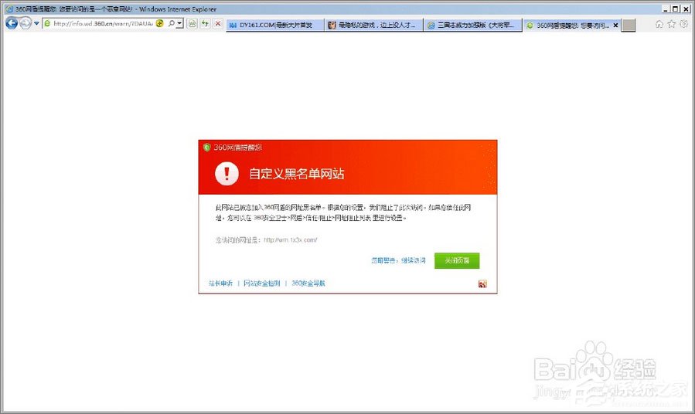Open the Home page icon
This screenshot has width=695, height=414.
tap(659, 24)
